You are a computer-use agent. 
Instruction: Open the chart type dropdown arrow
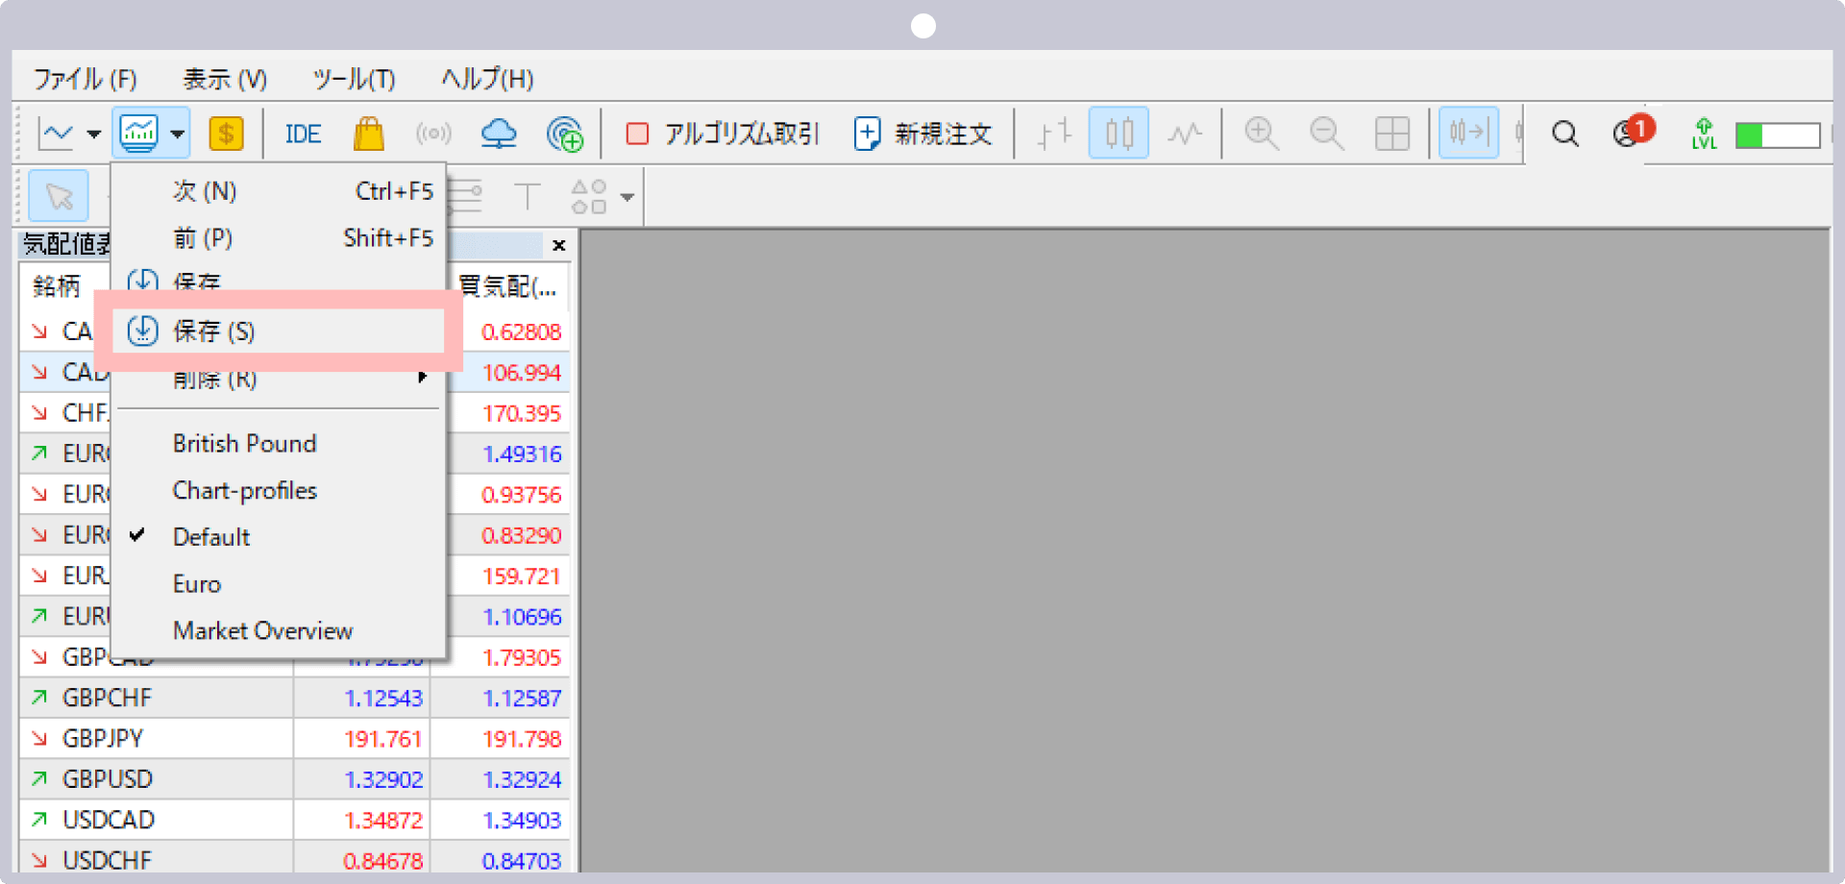coord(93,135)
